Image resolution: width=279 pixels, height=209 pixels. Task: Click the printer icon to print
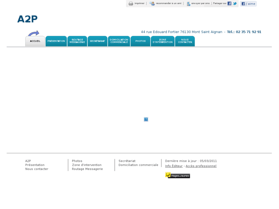pyautogui.click(x=131, y=3)
